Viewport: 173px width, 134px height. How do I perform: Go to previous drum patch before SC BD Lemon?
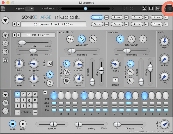[x=14, y=35]
